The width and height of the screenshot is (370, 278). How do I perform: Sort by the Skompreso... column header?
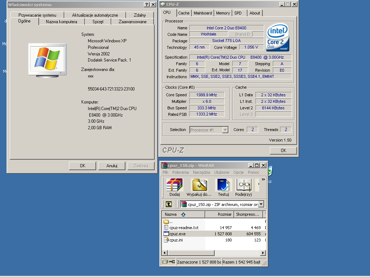[x=248, y=214]
